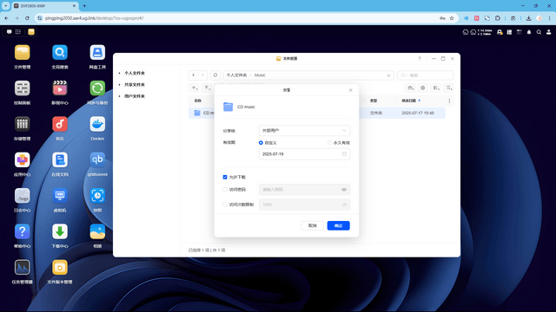The height and width of the screenshot is (312, 556).
Task: Open the 任务管理器 task manager icon
Action: click(22, 268)
